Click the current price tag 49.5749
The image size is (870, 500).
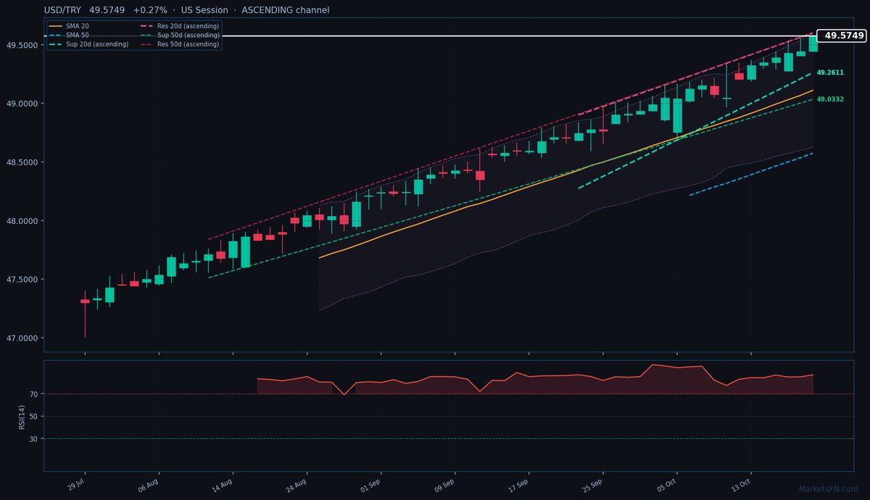click(842, 36)
